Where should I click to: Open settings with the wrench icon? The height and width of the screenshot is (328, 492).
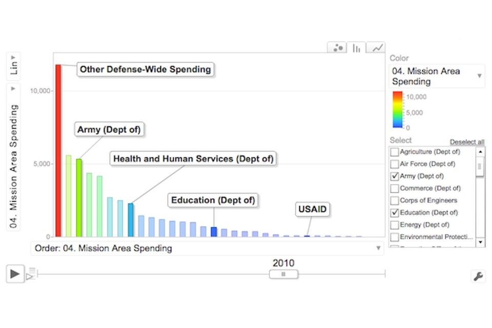pos(478,276)
